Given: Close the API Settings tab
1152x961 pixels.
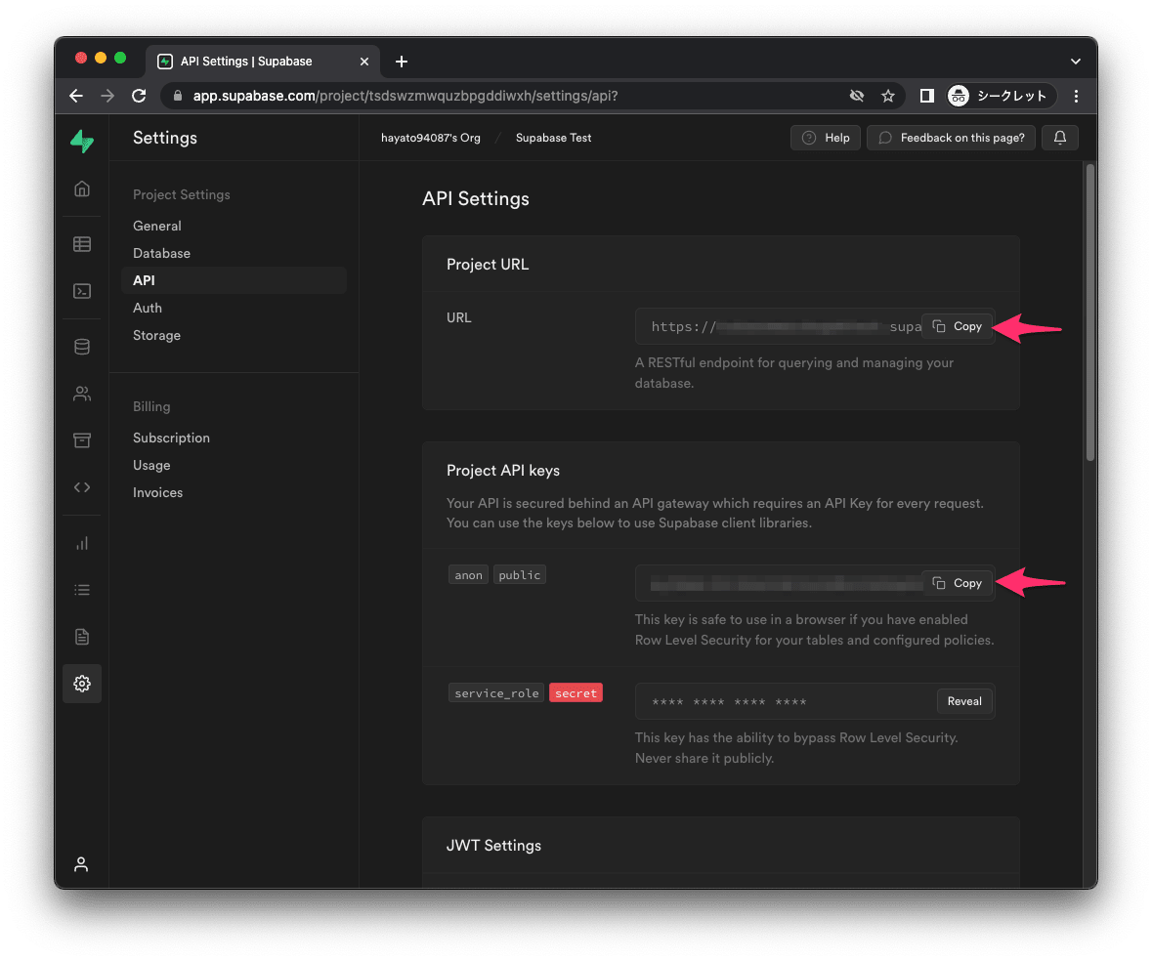Looking at the screenshot, I should pos(364,62).
